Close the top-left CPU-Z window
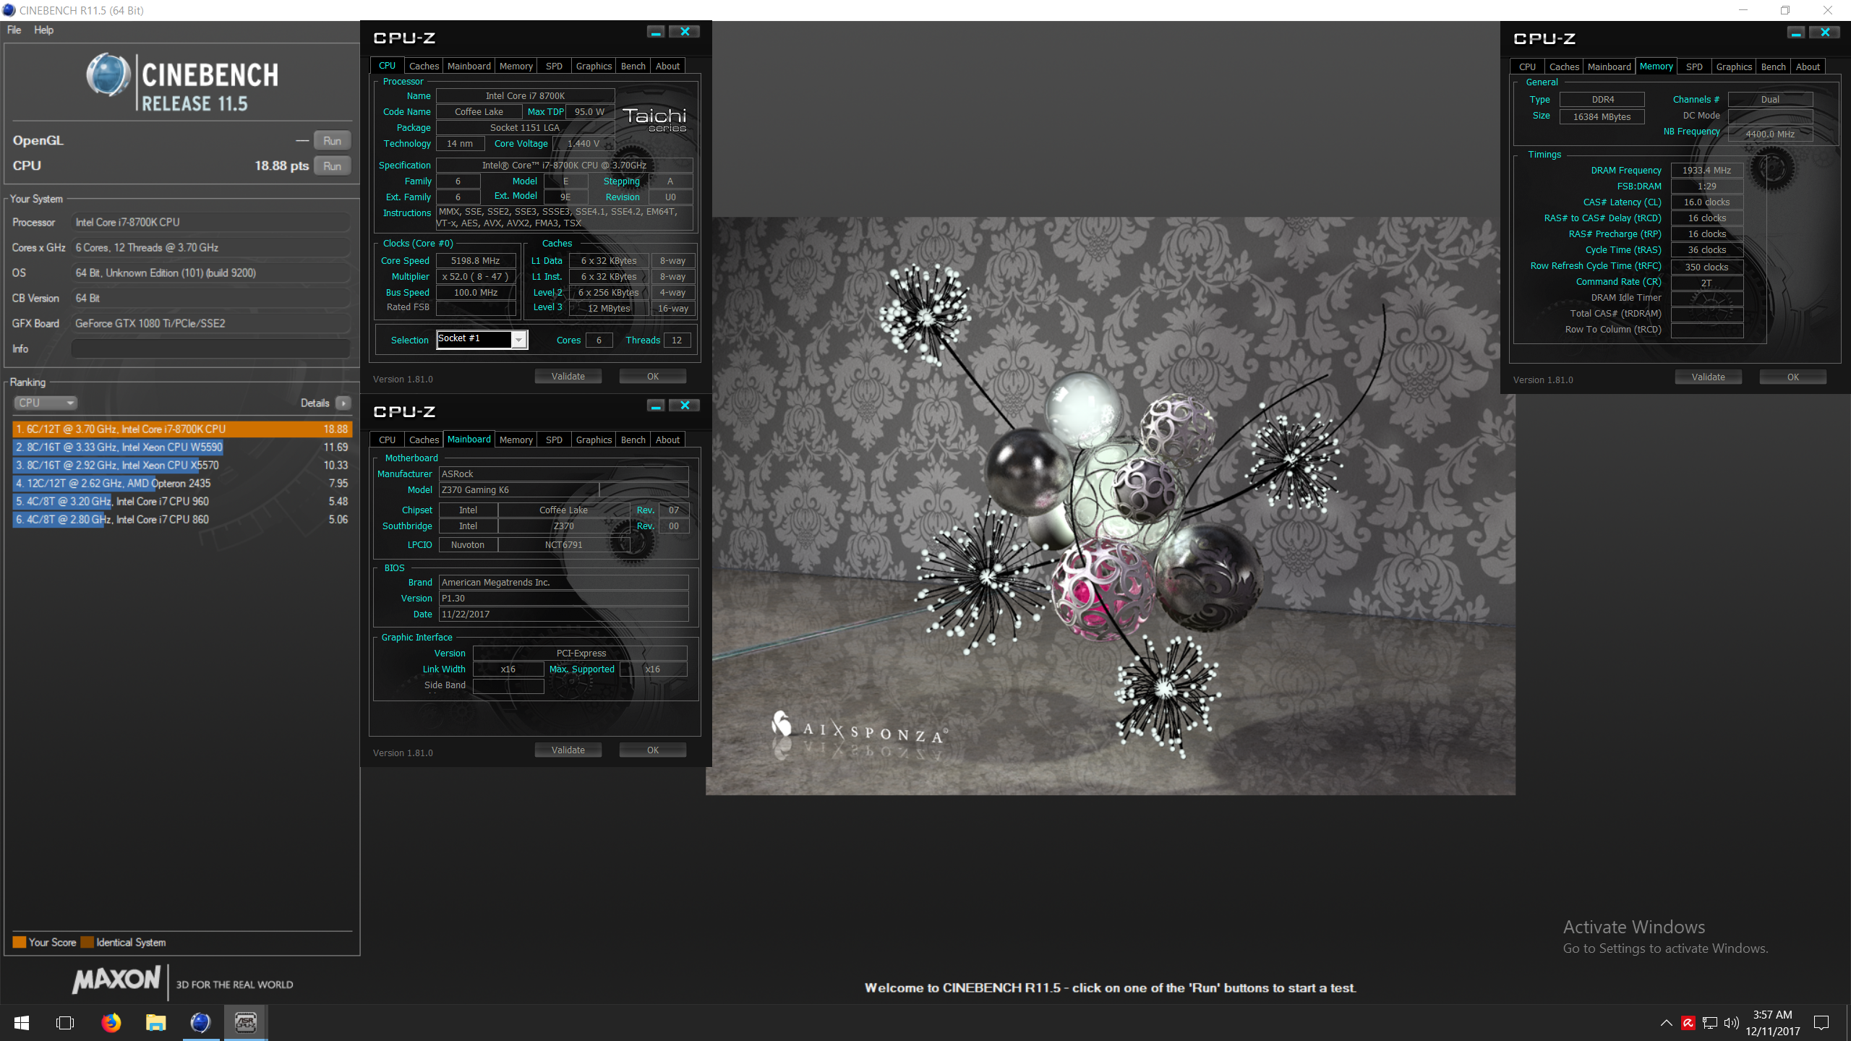 pyautogui.click(x=685, y=32)
